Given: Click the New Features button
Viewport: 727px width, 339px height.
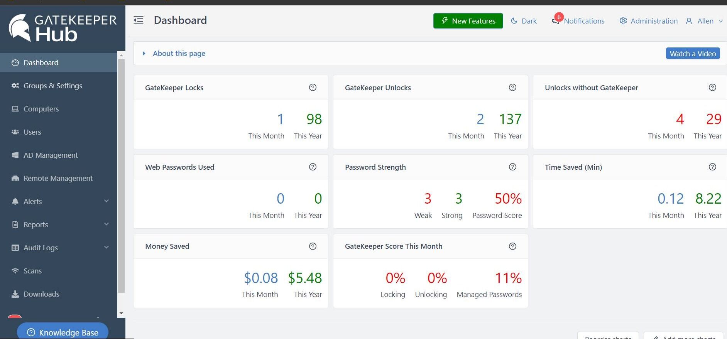Looking at the screenshot, I should tap(468, 21).
